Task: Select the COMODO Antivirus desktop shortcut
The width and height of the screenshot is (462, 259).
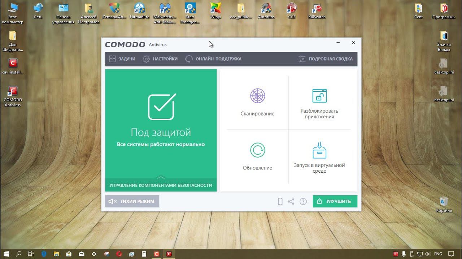Action: [x=13, y=96]
